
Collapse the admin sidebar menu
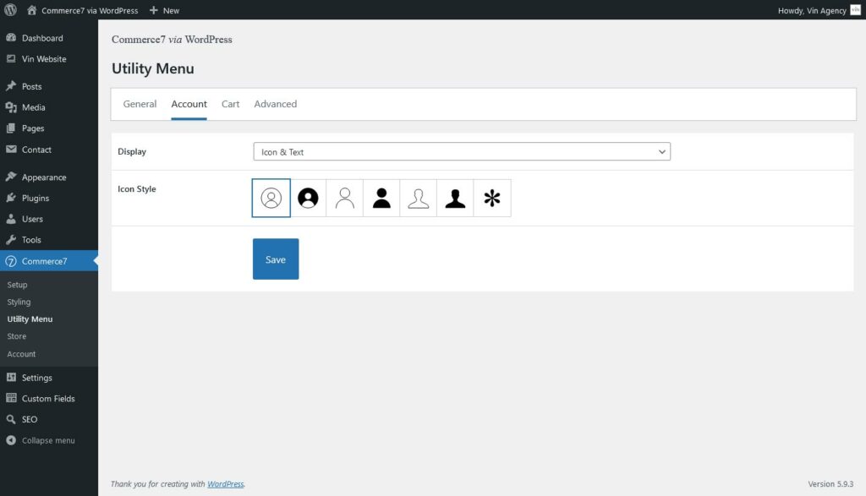click(x=12, y=440)
